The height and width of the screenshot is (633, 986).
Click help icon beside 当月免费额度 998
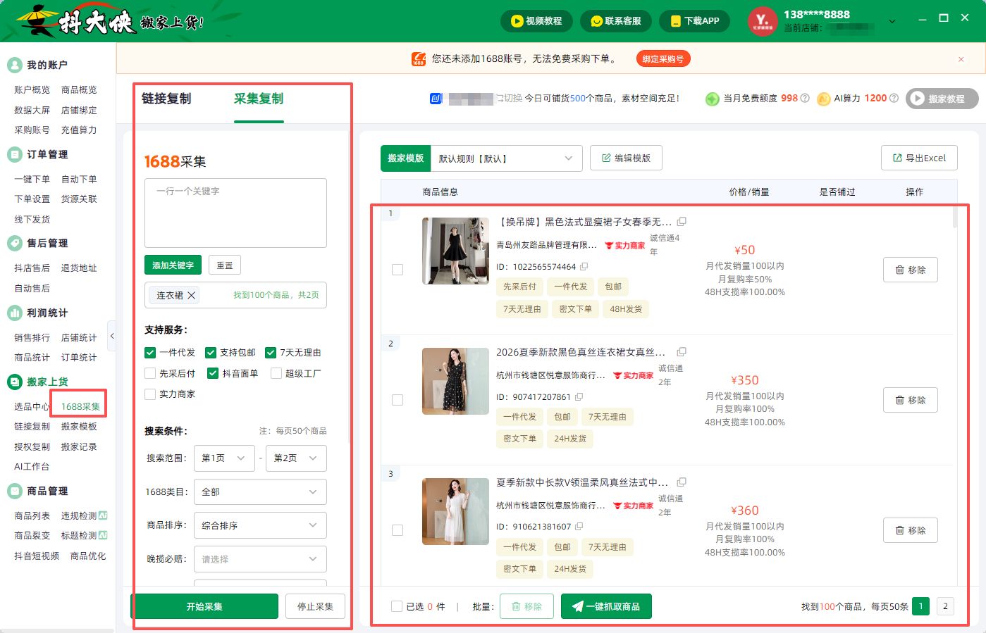(x=805, y=99)
